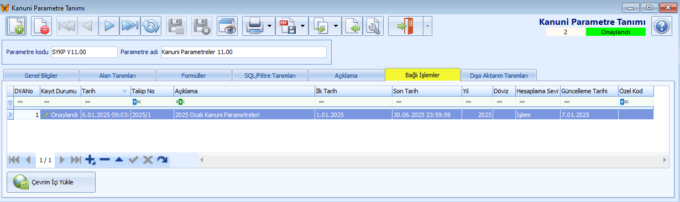
Task: Open help with the blue question-mark icon
Action: click(x=661, y=26)
